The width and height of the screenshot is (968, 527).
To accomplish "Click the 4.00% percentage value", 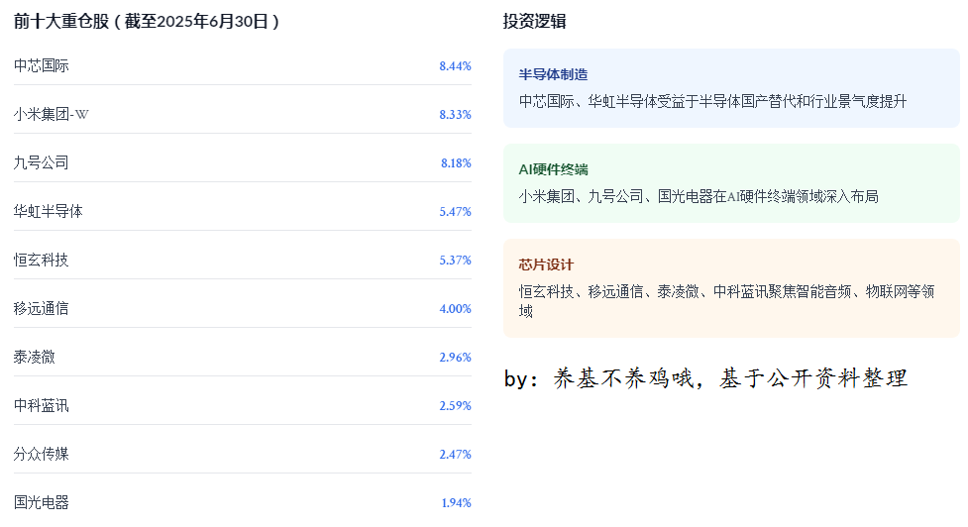I will point(455,309).
